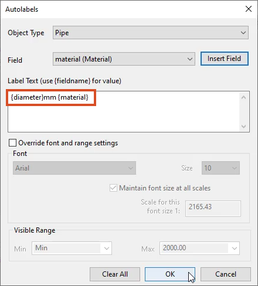The width and height of the screenshot is (258, 286).
Task: Click inside the Label Text box
Action: click(124, 111)
